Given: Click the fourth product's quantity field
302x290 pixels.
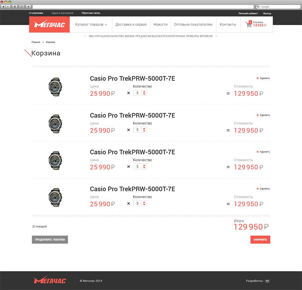Looking at the screenshot, I should (x=137, y=203).
